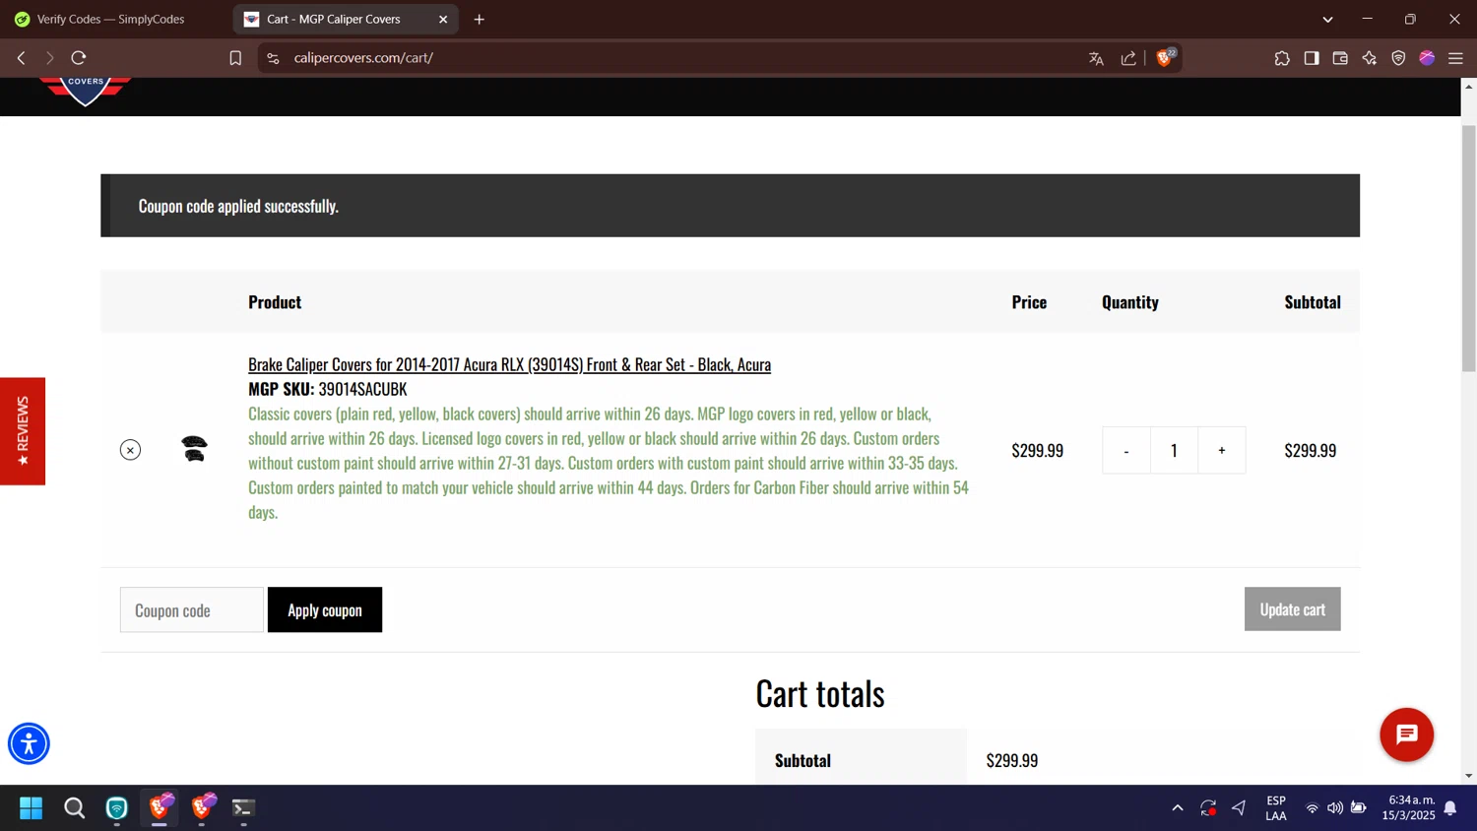Click the MGP SKU 39014SACUBK text
This screenshot has height=831, width=1477.
327,389
